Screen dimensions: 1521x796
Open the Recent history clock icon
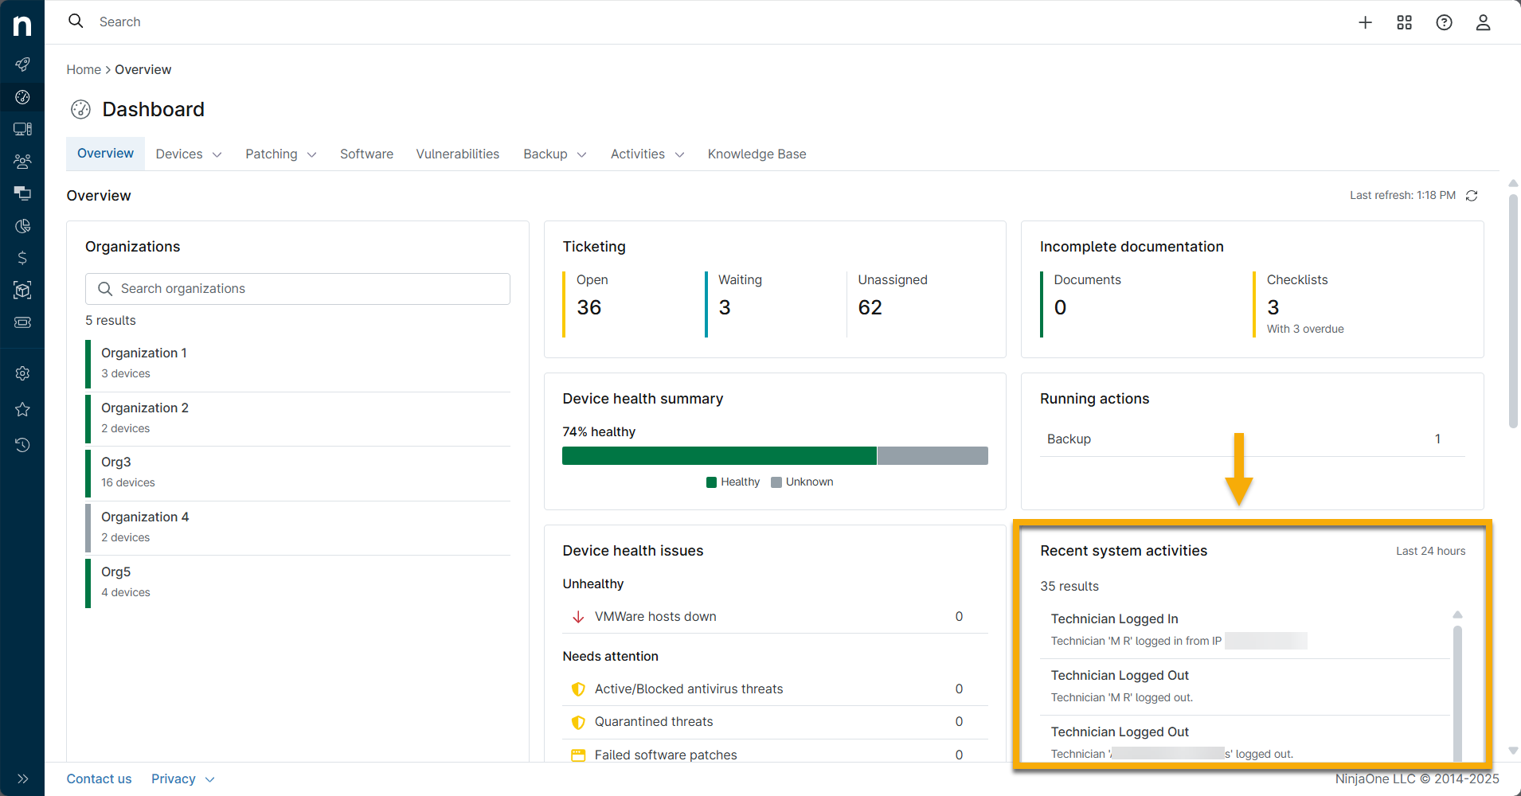point(22,444)
